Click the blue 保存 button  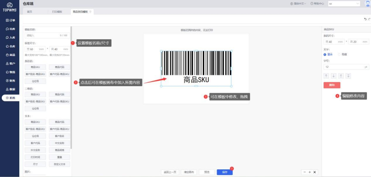point(225,172)
